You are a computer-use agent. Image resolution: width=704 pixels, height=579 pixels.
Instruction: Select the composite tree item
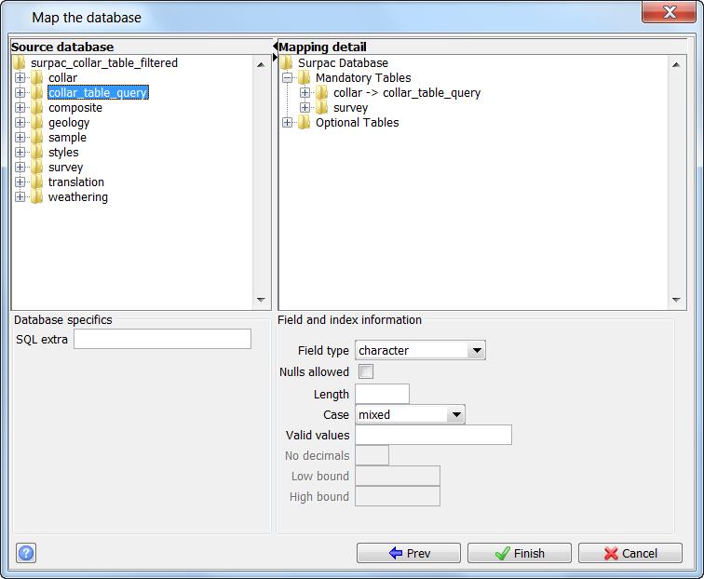pos(75,108)
